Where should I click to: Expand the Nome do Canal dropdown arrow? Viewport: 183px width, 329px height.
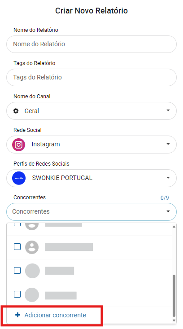pyautogui.click(x=168, y=110)
